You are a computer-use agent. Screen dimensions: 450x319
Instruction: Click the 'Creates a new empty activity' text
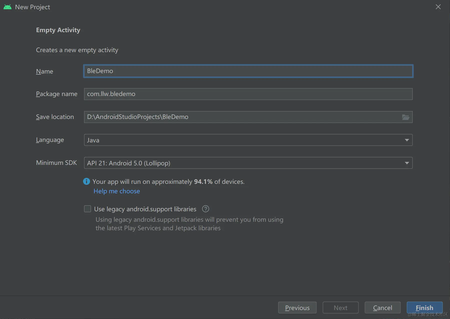pos(77,50)
